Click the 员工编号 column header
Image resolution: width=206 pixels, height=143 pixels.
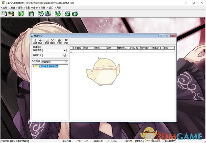tap(78, 48)
